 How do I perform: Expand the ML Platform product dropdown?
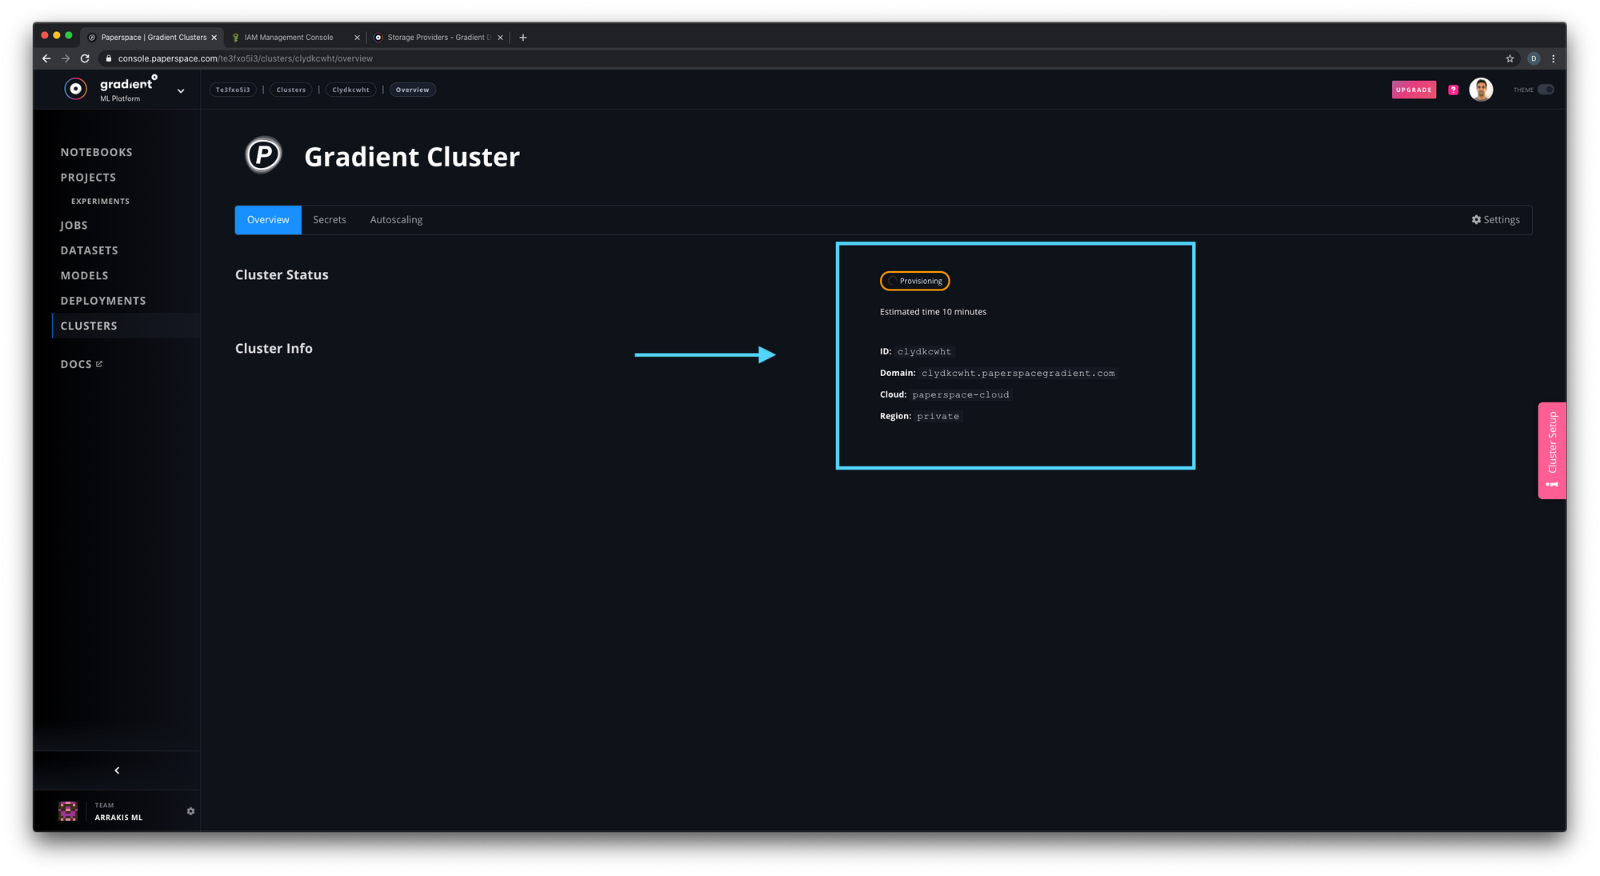click(x=181, y=91)
